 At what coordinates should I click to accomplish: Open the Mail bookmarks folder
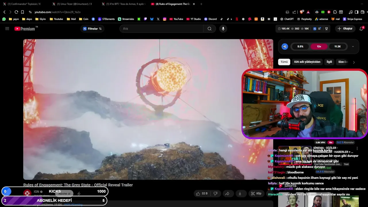71,19
